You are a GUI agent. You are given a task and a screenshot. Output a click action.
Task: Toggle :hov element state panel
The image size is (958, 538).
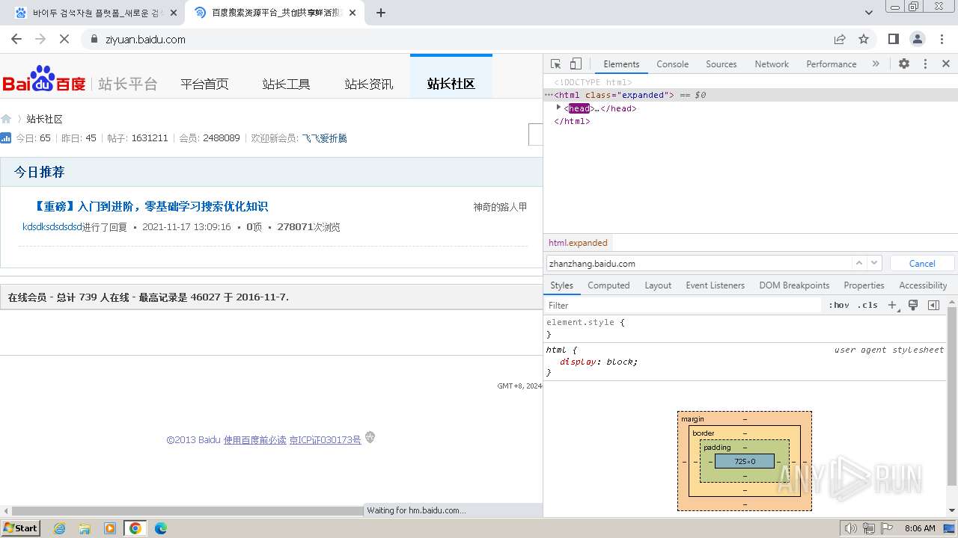[x=839, y=305]
